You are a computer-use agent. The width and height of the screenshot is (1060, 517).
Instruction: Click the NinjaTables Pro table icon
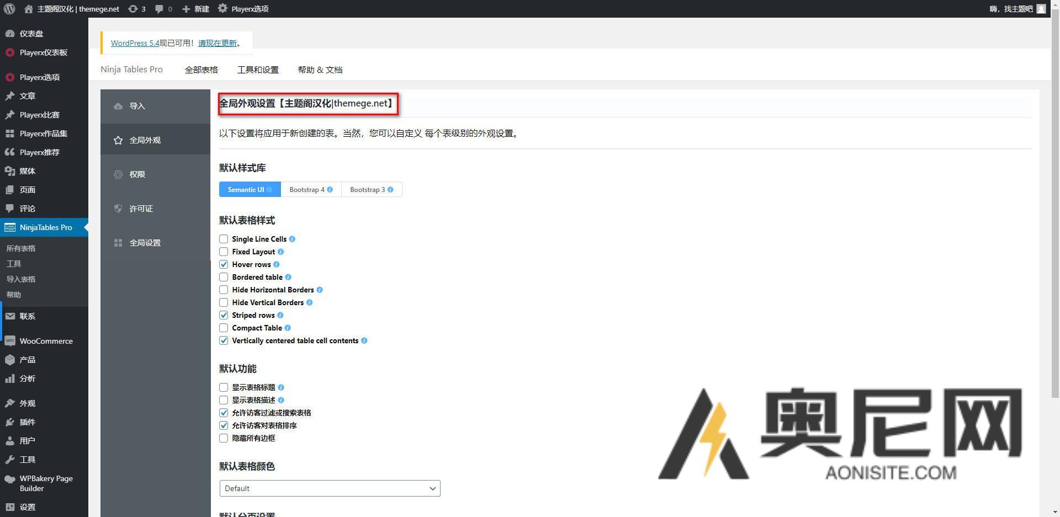click(x=10, y=227)
